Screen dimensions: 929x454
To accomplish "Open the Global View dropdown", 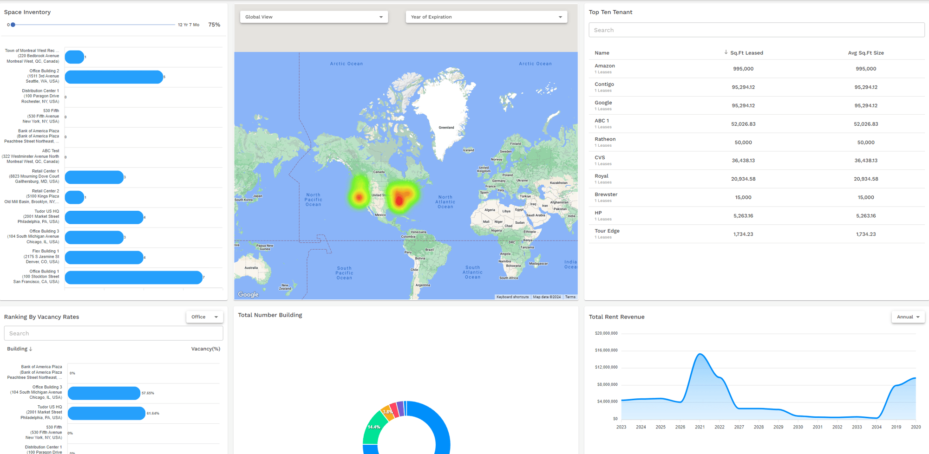I will click(x=314, y=17).
